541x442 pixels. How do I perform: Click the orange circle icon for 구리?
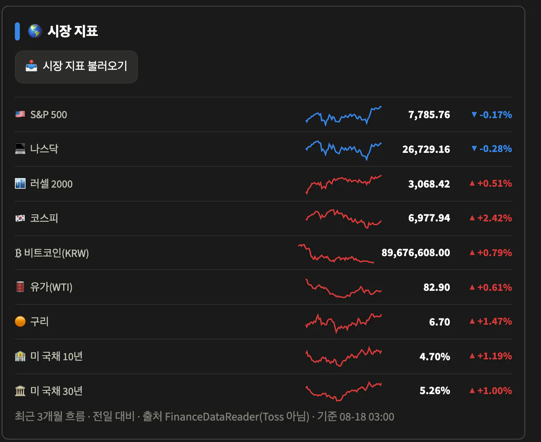[20, 321]
